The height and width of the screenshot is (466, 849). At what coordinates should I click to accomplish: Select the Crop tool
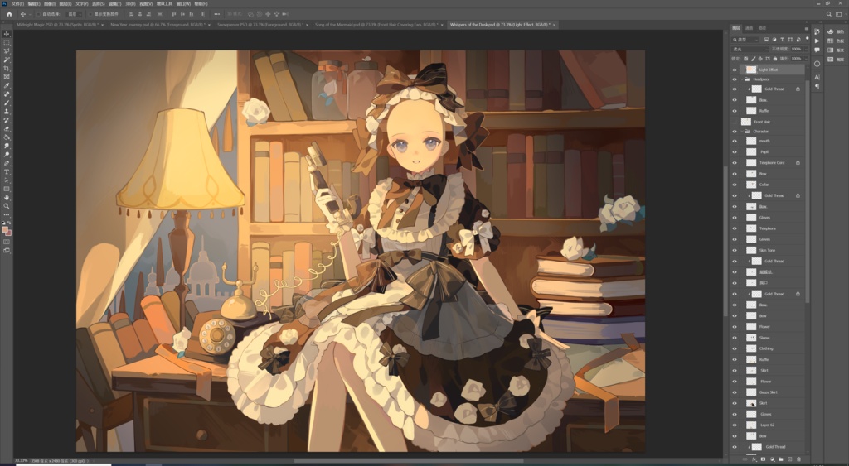pyautogui.click(x=7, y=69)
